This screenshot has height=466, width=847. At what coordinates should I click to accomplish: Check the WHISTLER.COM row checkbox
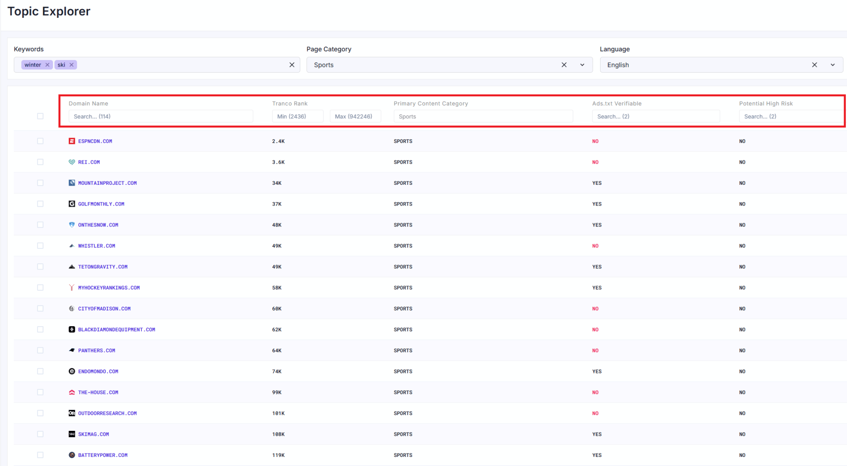pyautogui.click(x=40, y=246)
